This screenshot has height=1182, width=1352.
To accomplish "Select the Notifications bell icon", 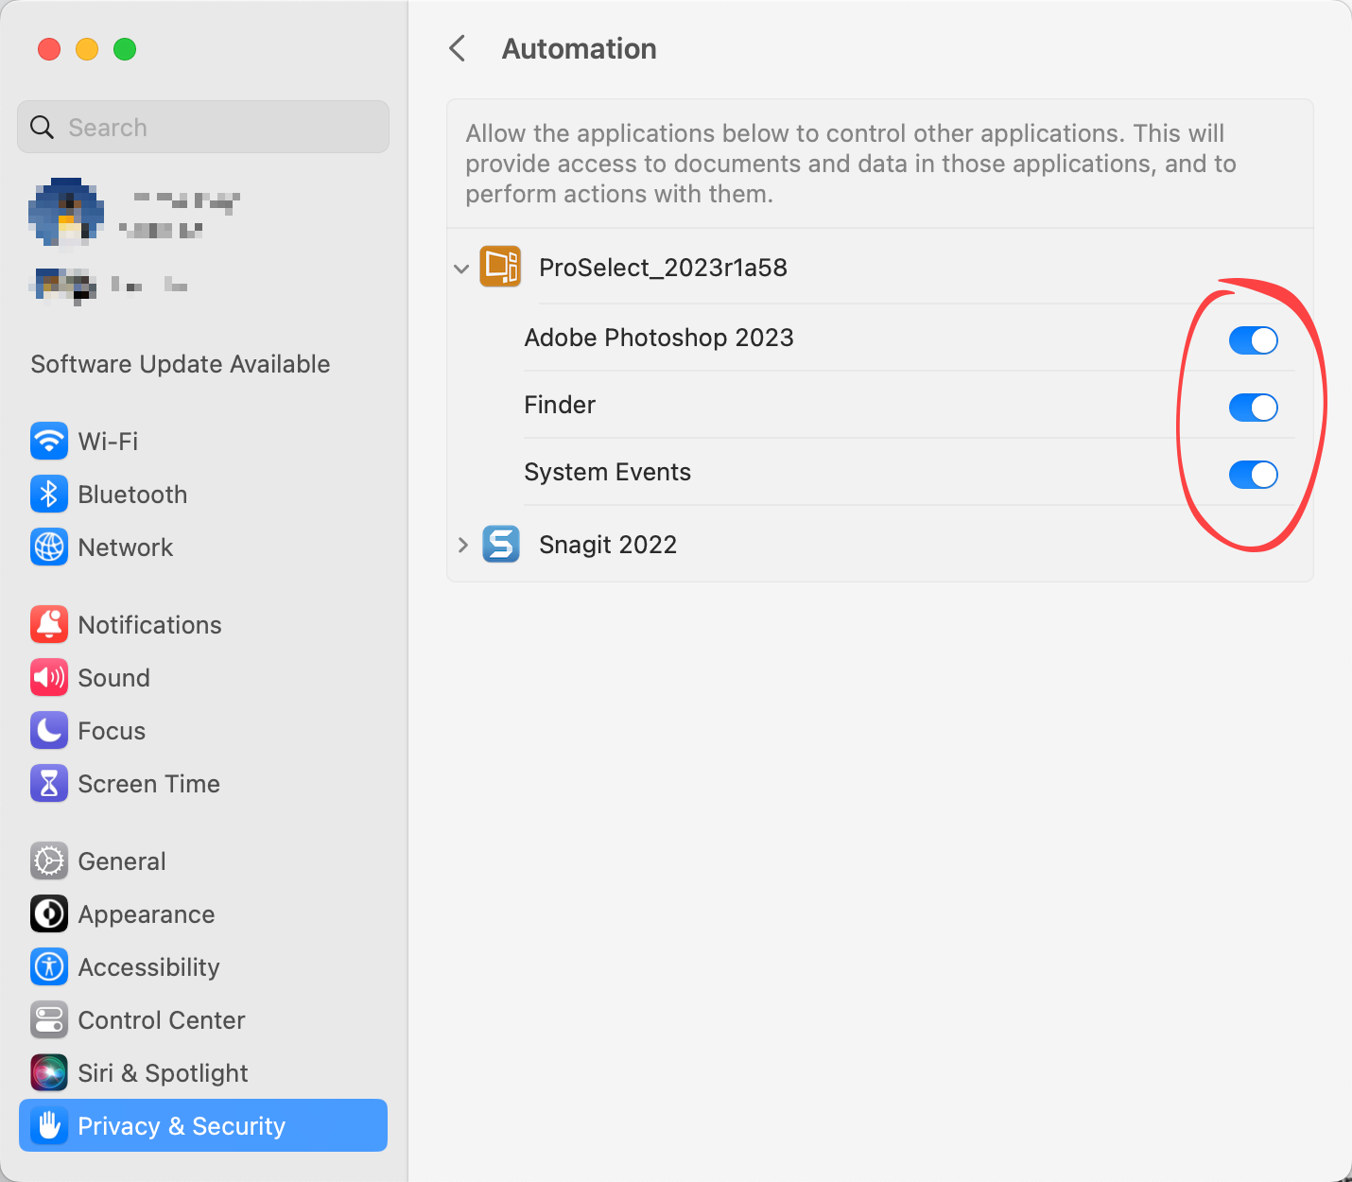I will (49, 624).
